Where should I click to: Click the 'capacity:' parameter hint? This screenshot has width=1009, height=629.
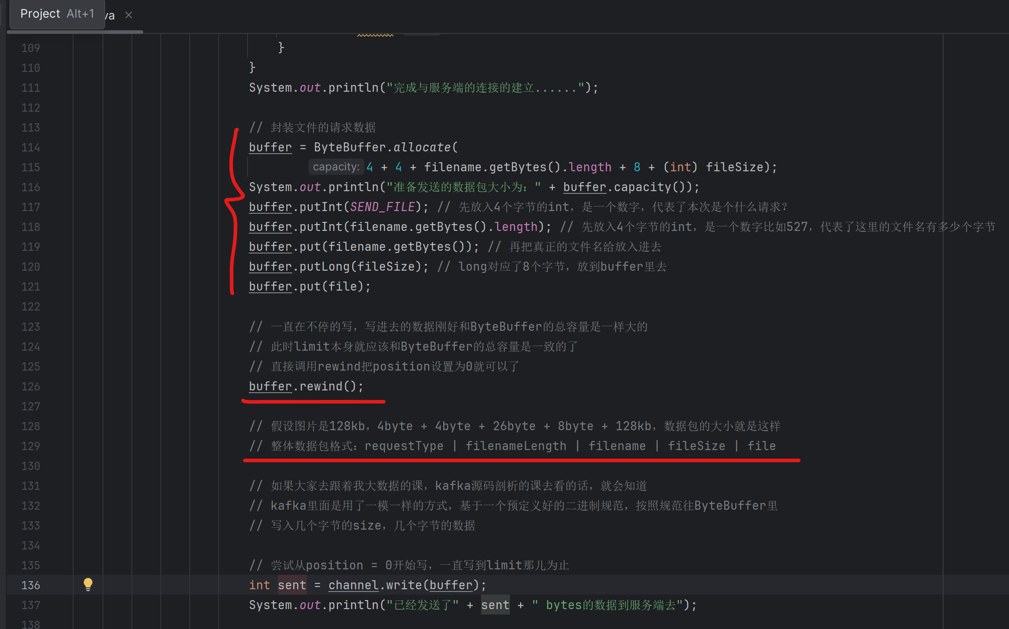click(x=336, y=167)
